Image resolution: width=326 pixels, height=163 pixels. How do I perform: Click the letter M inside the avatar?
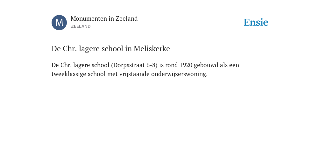(59, 23)
